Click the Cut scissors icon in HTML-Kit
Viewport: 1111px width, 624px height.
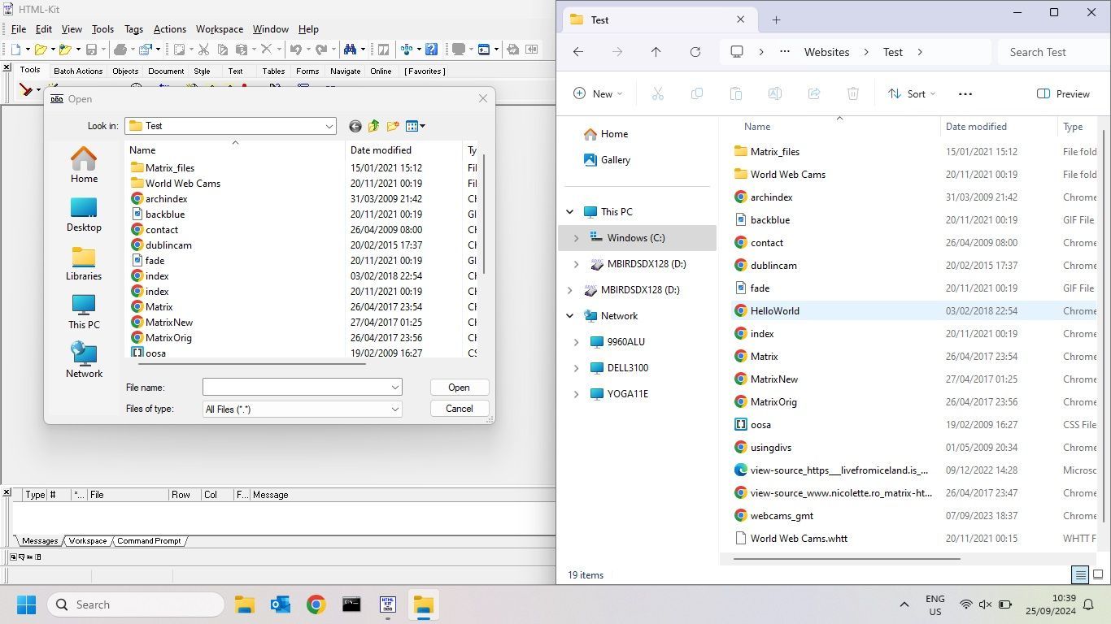click(205, 48)
